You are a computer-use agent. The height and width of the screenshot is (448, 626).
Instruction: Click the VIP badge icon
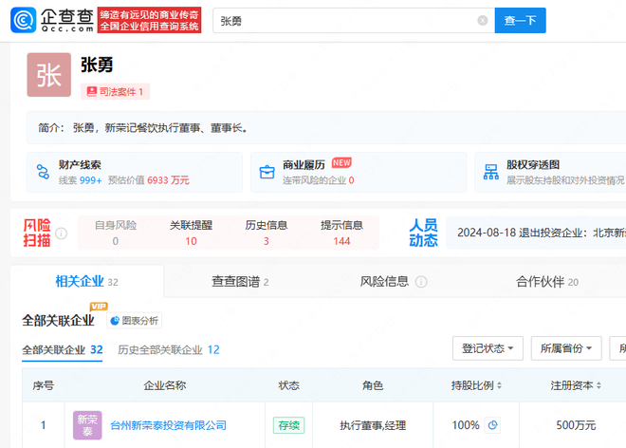click(99, 307)
